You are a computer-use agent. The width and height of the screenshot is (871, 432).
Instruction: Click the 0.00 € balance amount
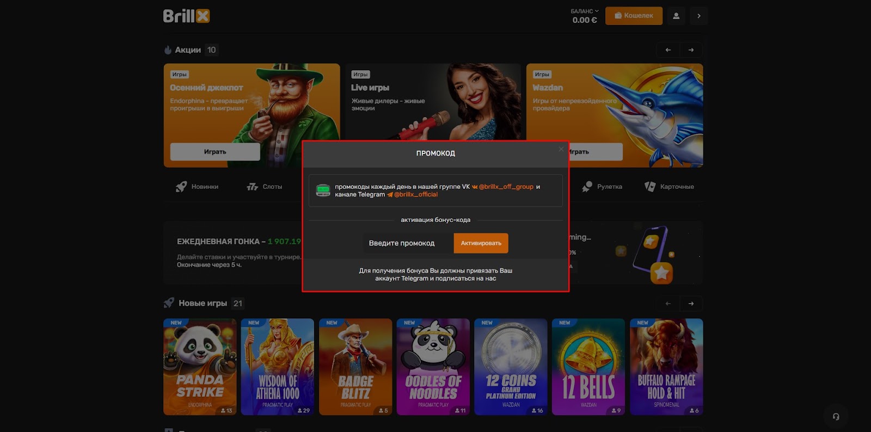pyautogui.click(x=585, y=20)
